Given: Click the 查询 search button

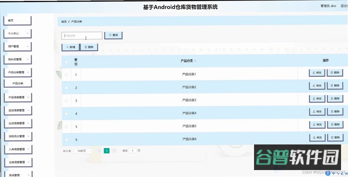Looking at the screenshot, I should [113, 36].
